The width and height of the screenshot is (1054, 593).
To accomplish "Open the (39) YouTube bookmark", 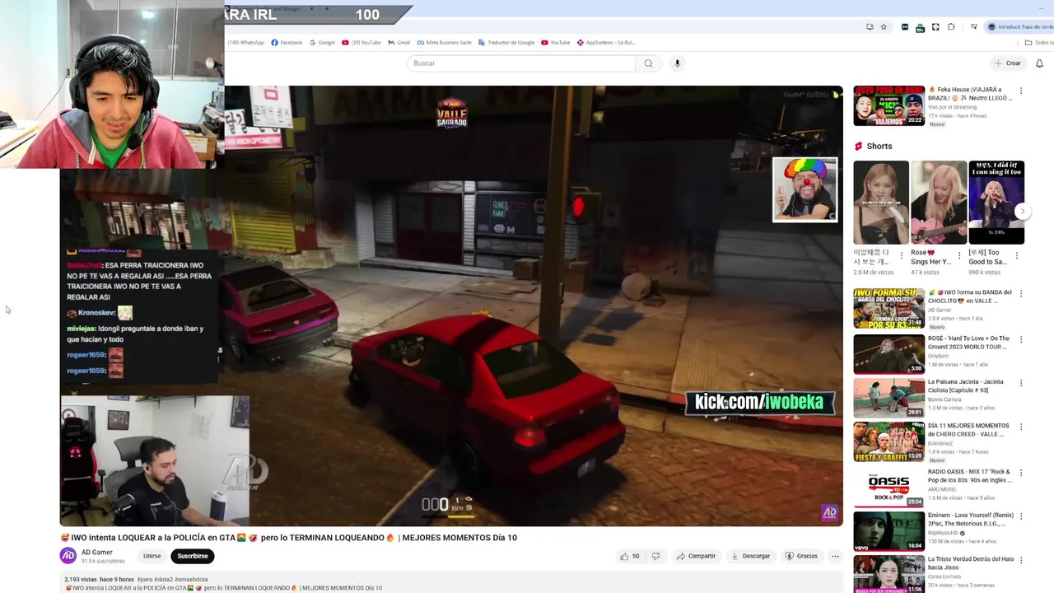I will click(x=361, y=43).
